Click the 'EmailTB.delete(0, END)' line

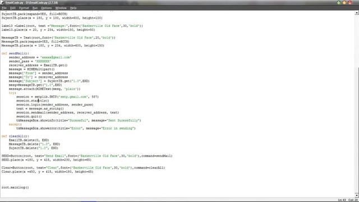29,140
